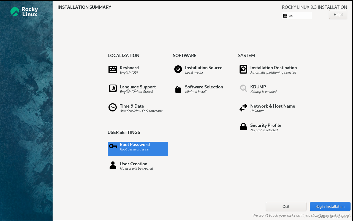The image size is (353, 221).
Task: Open the KDUMP configuration label
Action: click(258, 87)
